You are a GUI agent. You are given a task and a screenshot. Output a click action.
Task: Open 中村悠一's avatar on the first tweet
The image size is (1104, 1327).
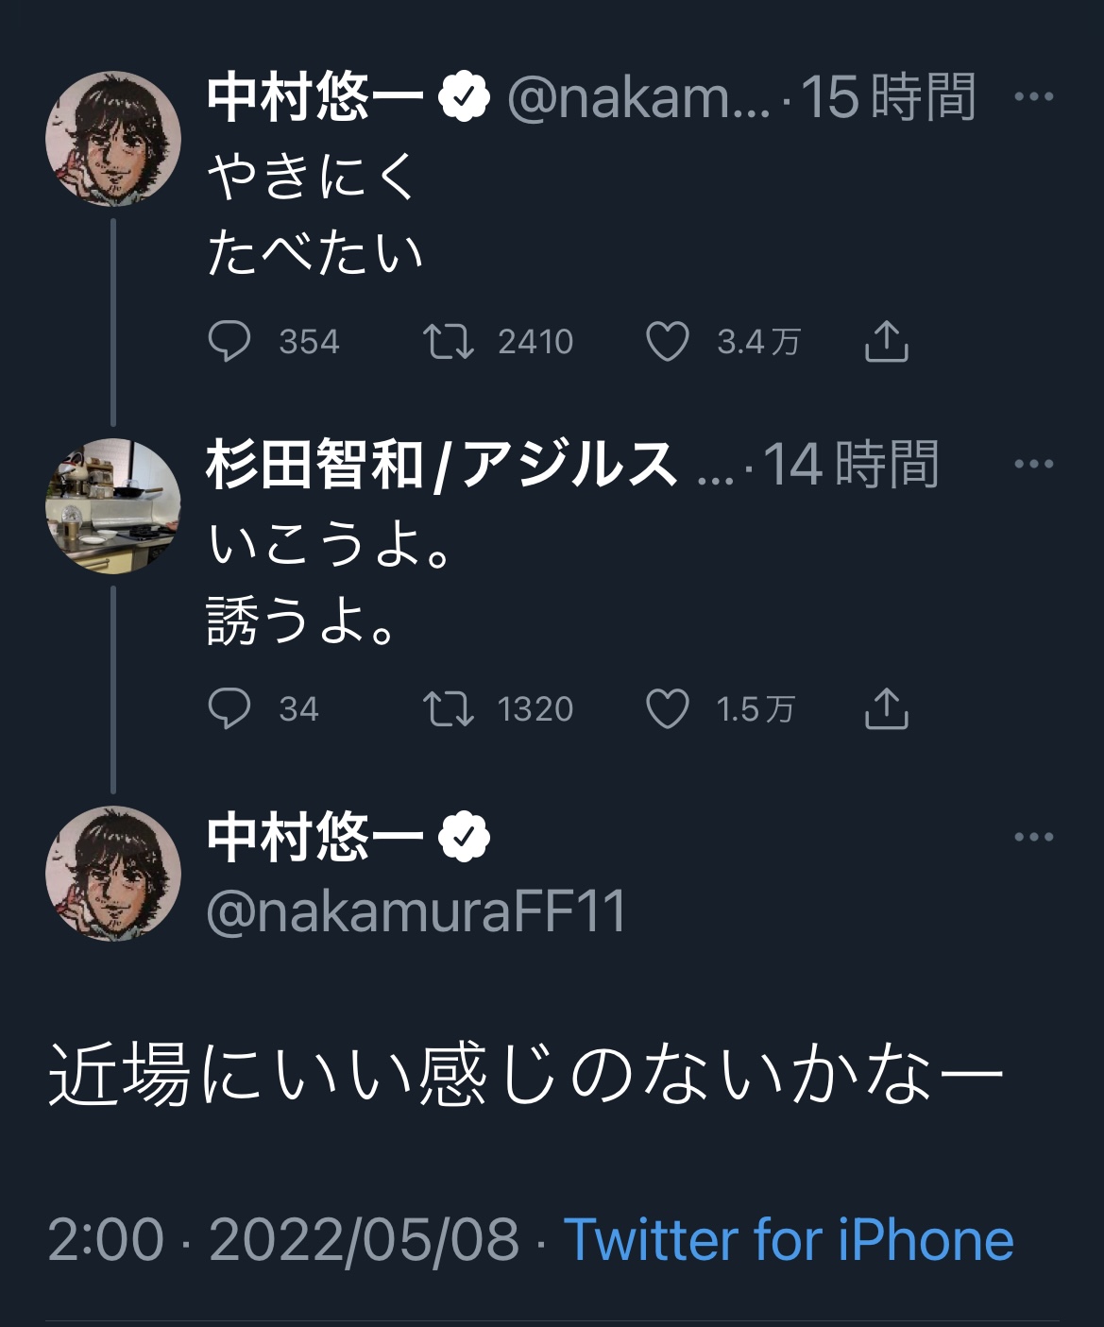(113, 138)
